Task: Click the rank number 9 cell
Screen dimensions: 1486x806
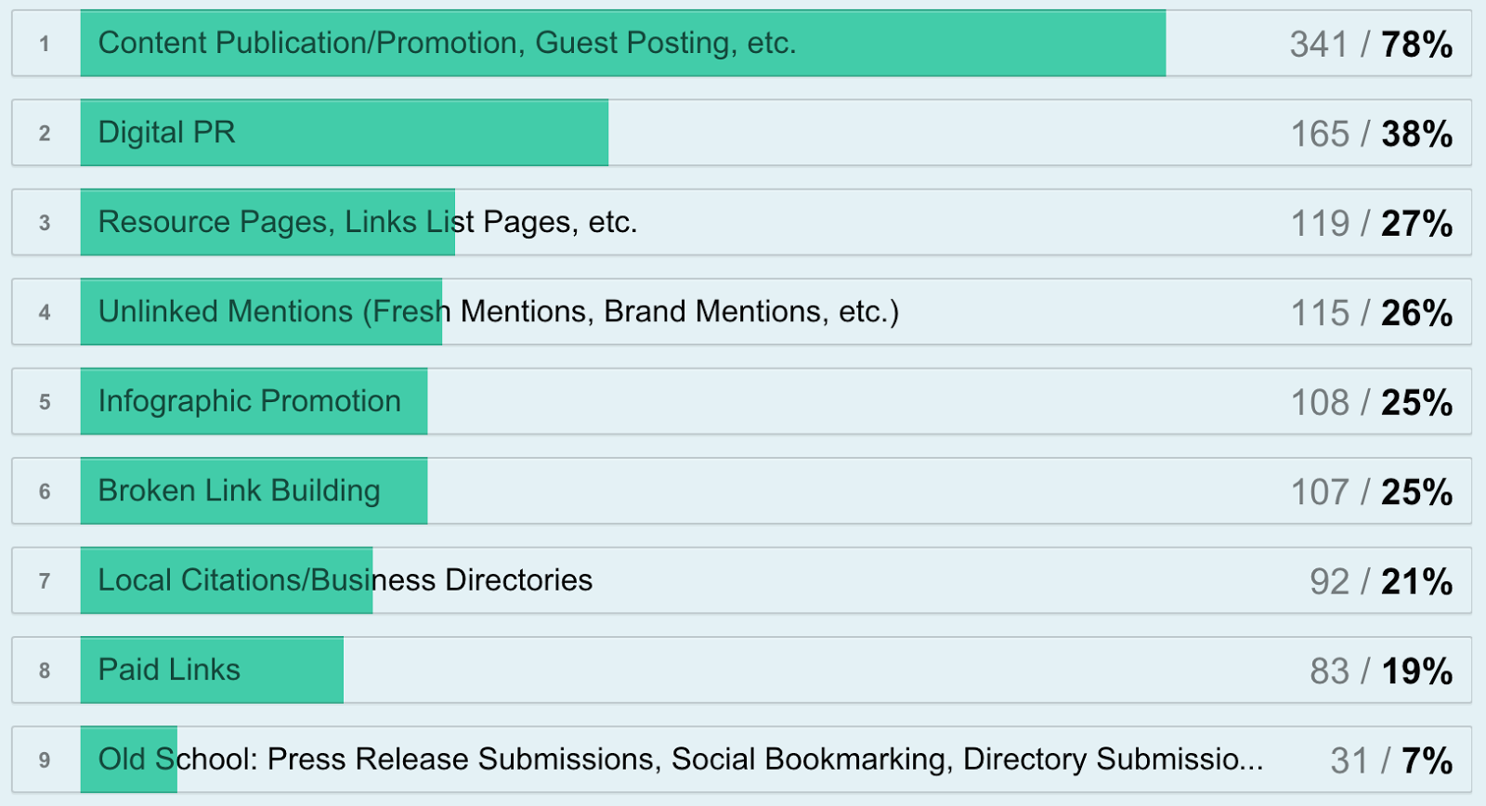Action: [x=45, y=760]
